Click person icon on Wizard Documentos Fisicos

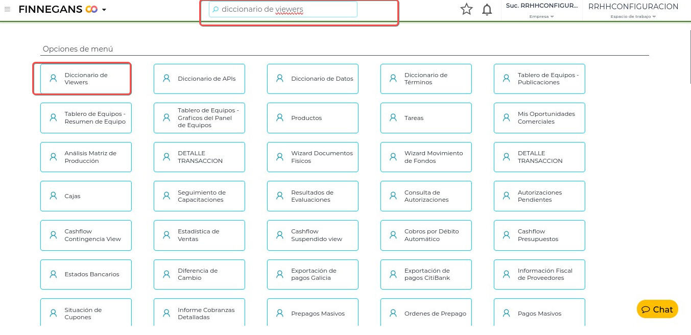pyautogui.click(x=280, y=157)
